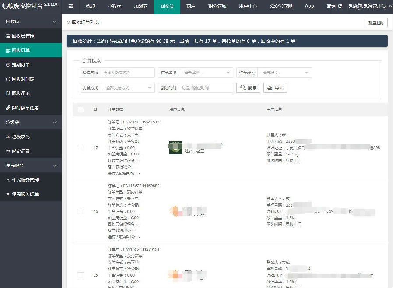The width and height of the screenshot is (393, 288).
Task: Switch to the 公众号管理 top tab
Action: (281, 6)
